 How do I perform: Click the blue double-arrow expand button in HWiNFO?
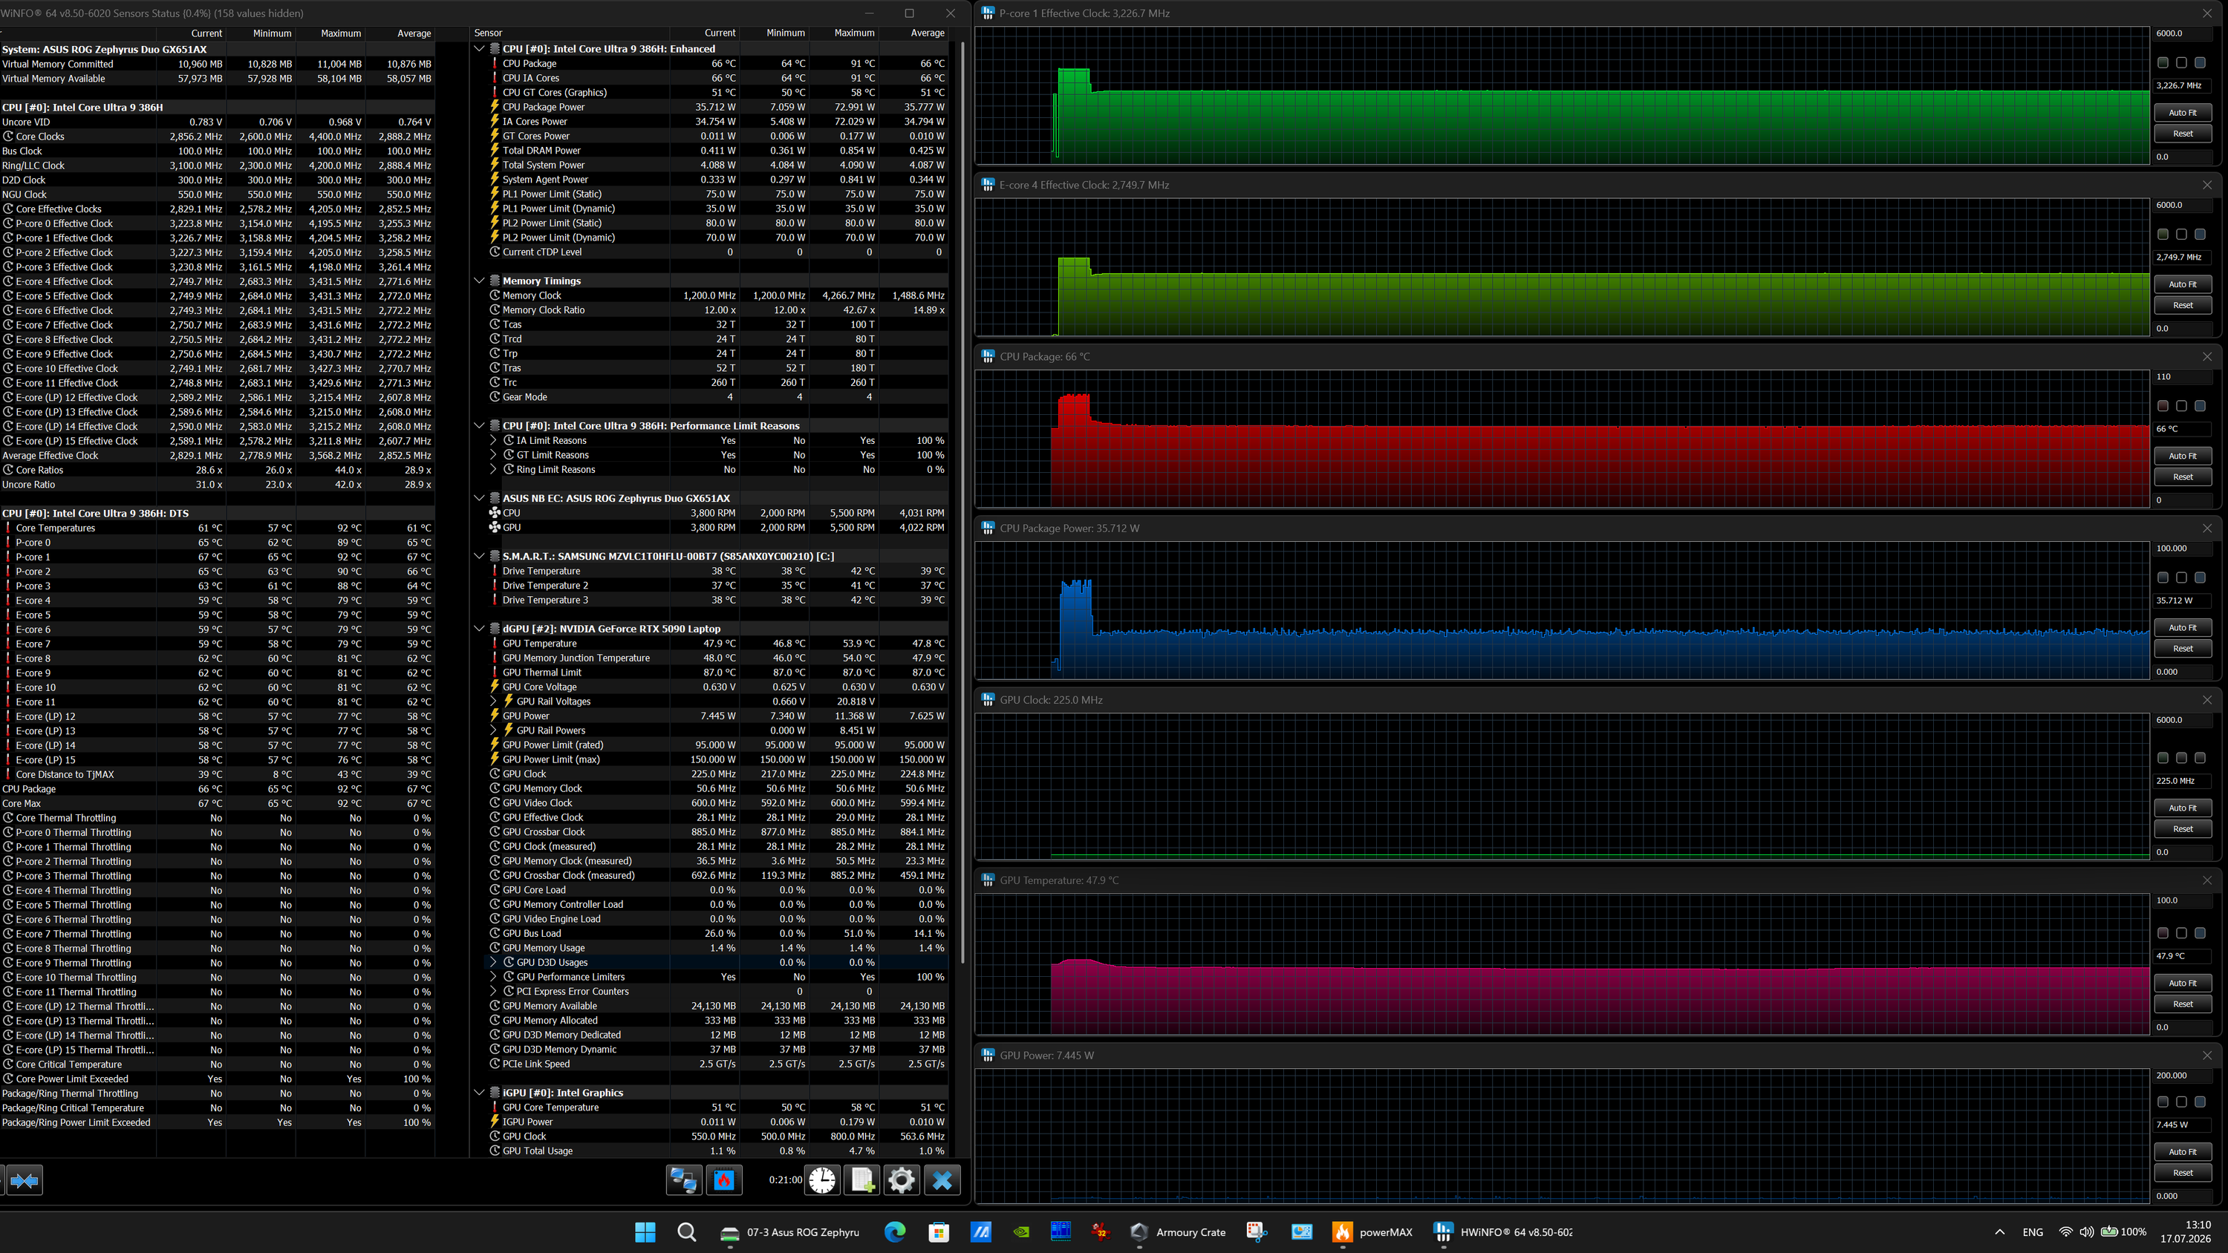pyautogui.click(x=25, y=1180)
